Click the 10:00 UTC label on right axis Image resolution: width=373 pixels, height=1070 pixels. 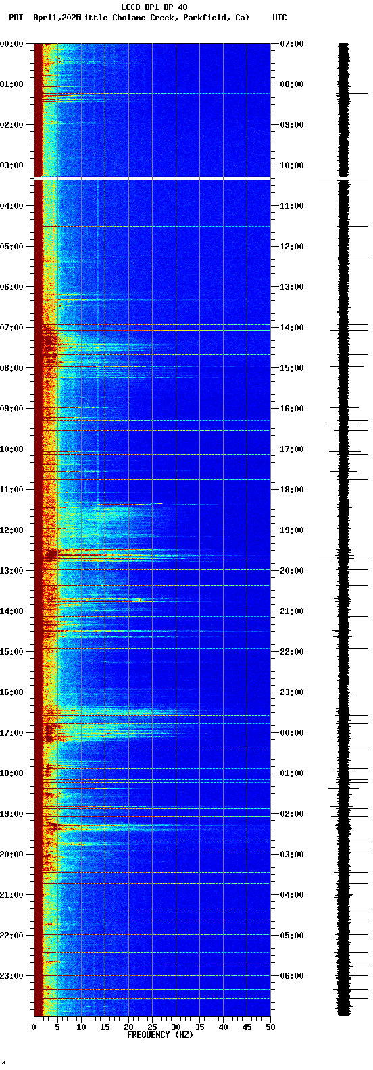coord(292,165)
